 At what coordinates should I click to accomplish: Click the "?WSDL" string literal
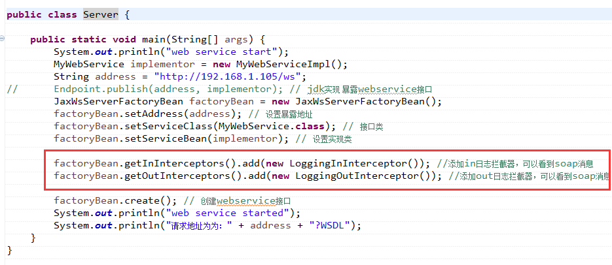(329, 226)
